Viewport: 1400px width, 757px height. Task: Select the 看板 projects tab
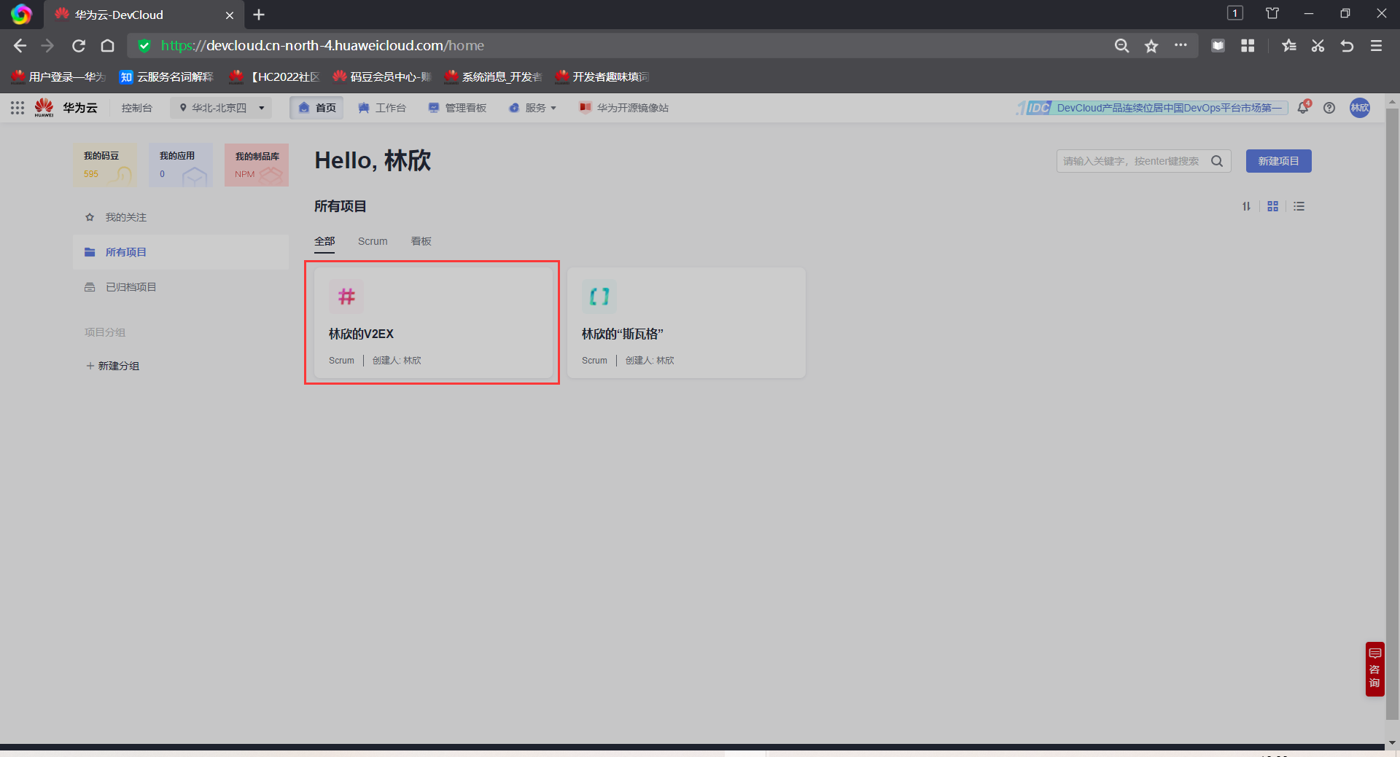click(x=421, y=241)
